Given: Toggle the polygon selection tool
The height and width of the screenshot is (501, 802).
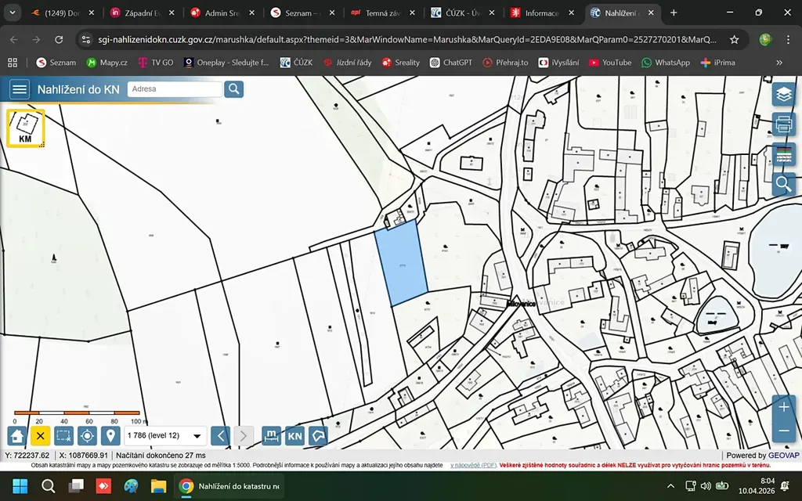Looking at the screenshot, I should pos(318,436).
